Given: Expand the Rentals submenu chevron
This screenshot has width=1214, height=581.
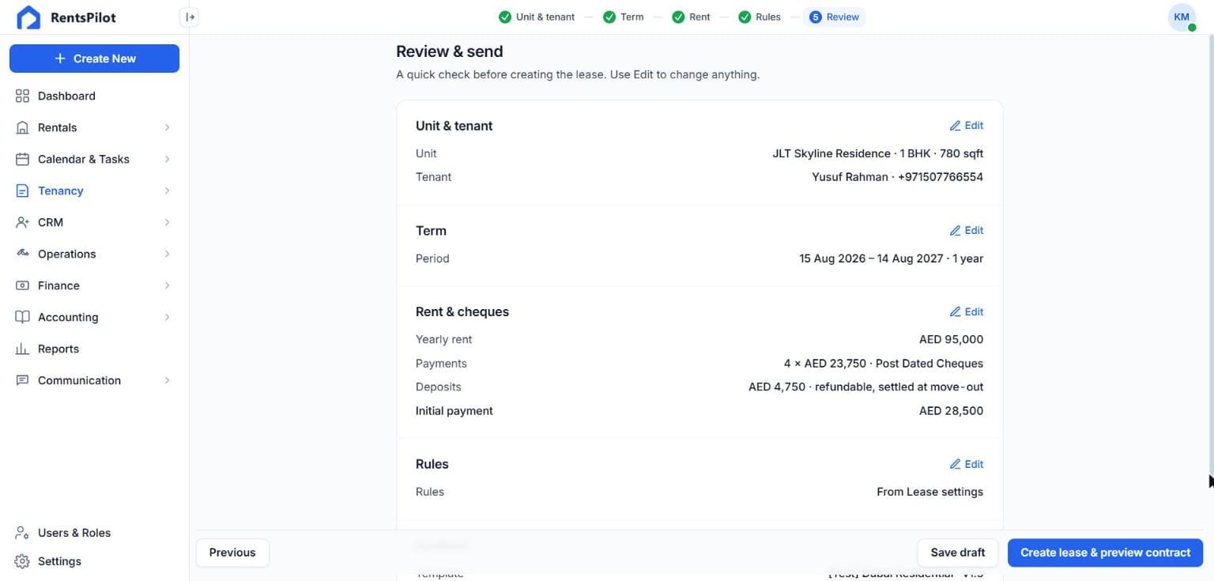Looking at the screenshot, I should pyautogui.click(x=167, y=127).
